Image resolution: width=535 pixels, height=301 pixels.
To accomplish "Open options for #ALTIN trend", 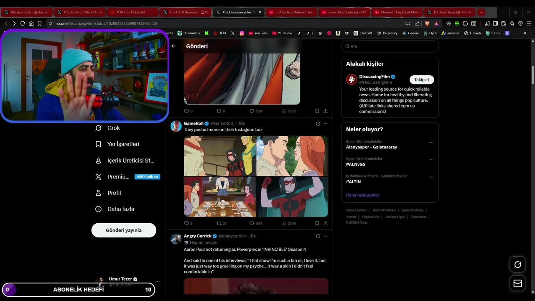I will (431, 177).
